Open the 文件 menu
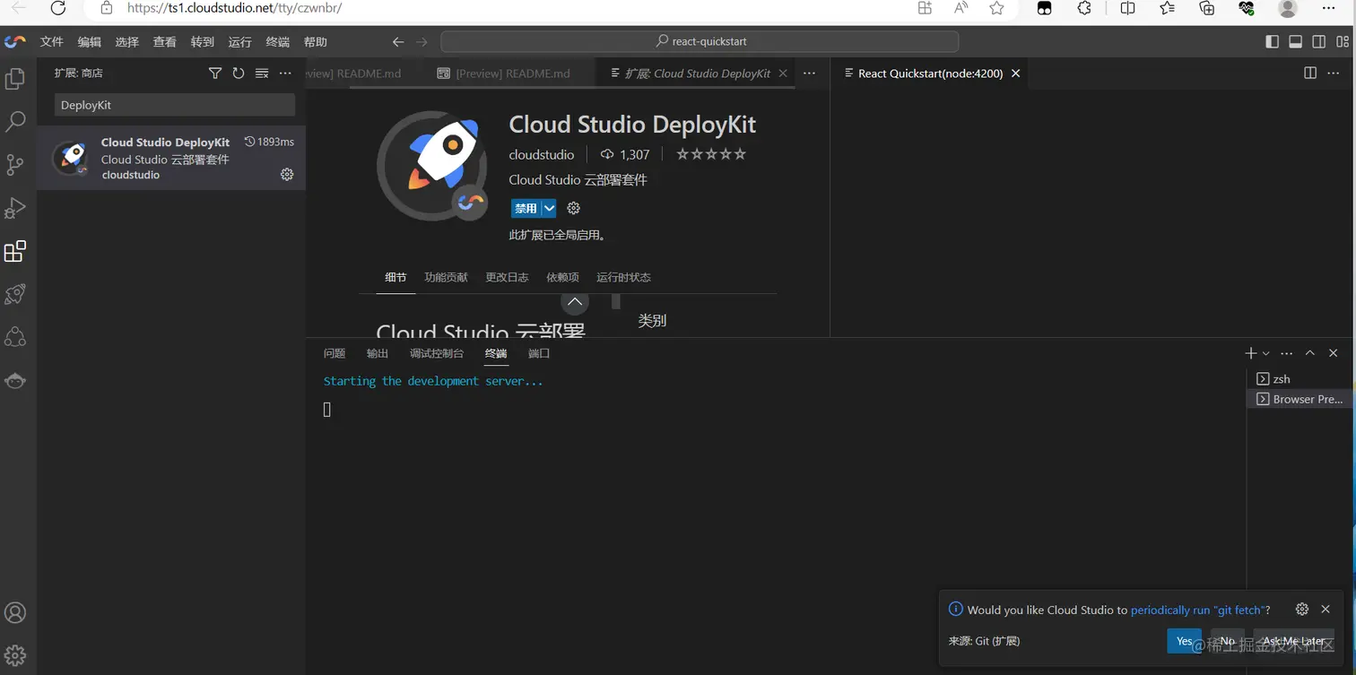The width and height of the screenshot is (1356, 675). click(52, 41)
